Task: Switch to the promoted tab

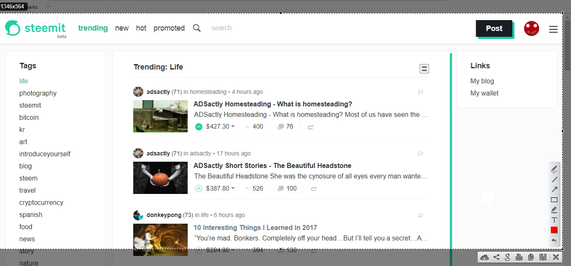Action: [x=169, y=28]
